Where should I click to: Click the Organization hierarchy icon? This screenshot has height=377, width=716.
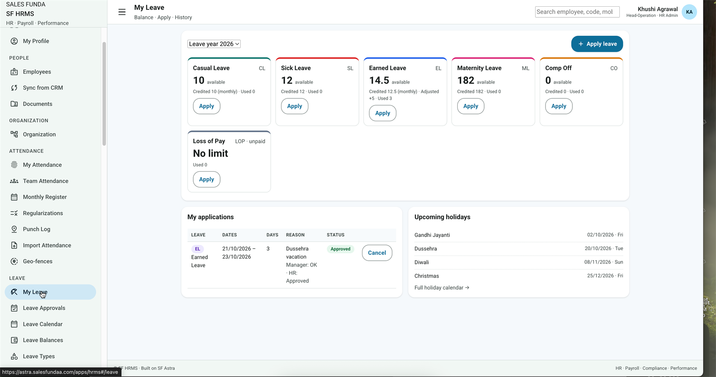pos(14,135)
